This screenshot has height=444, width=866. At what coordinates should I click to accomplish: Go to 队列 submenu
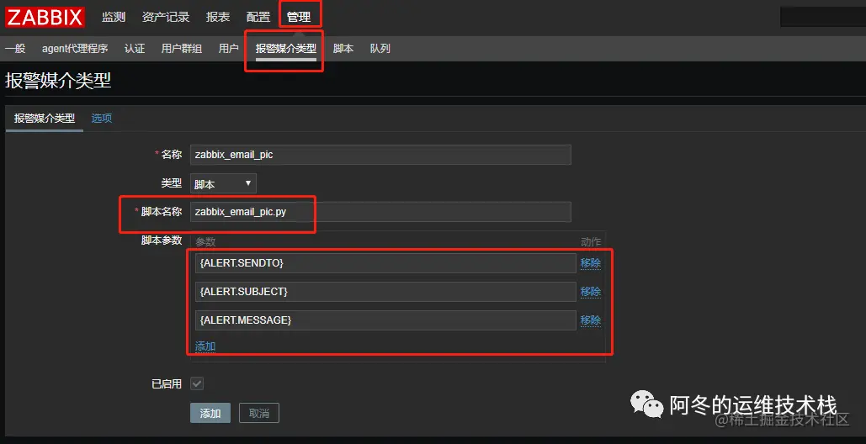380,49
